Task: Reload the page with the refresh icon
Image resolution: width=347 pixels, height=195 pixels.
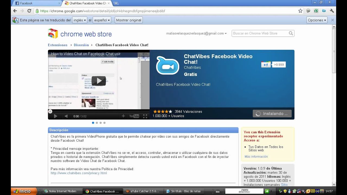Action: pos(29,11)
